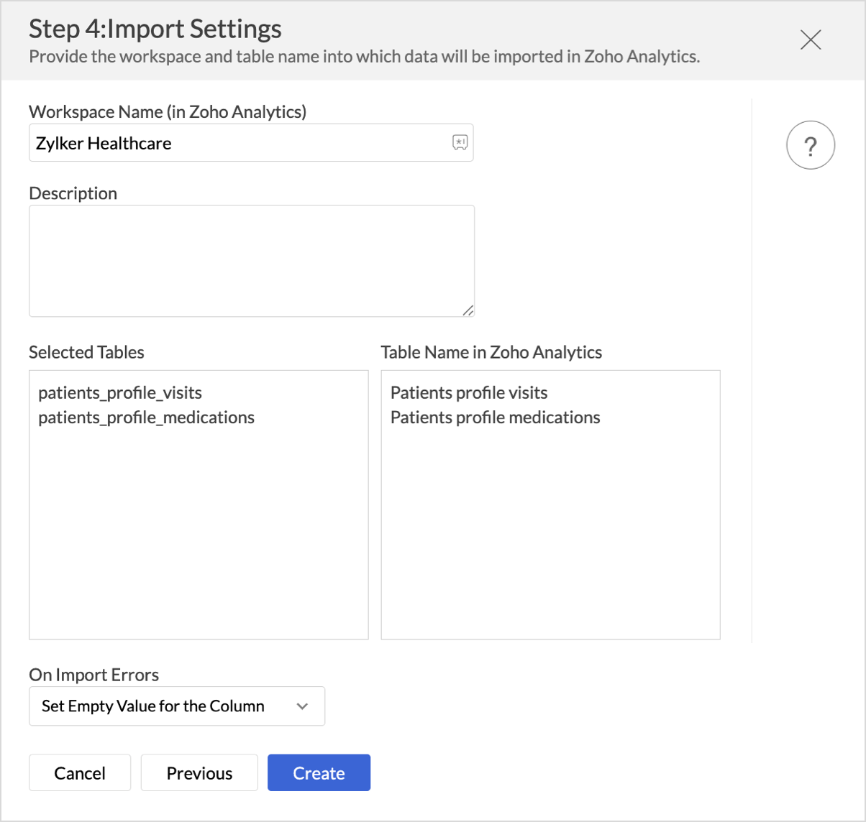Select patients_profile_medications in Selected Tables

coord(146,417)
